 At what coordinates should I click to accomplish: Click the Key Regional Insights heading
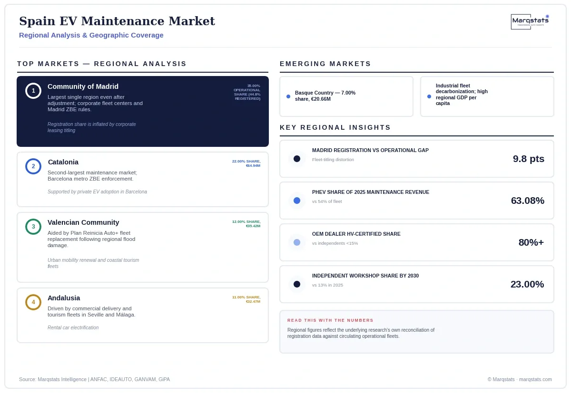pyautogui.click(x=335, y=127)
